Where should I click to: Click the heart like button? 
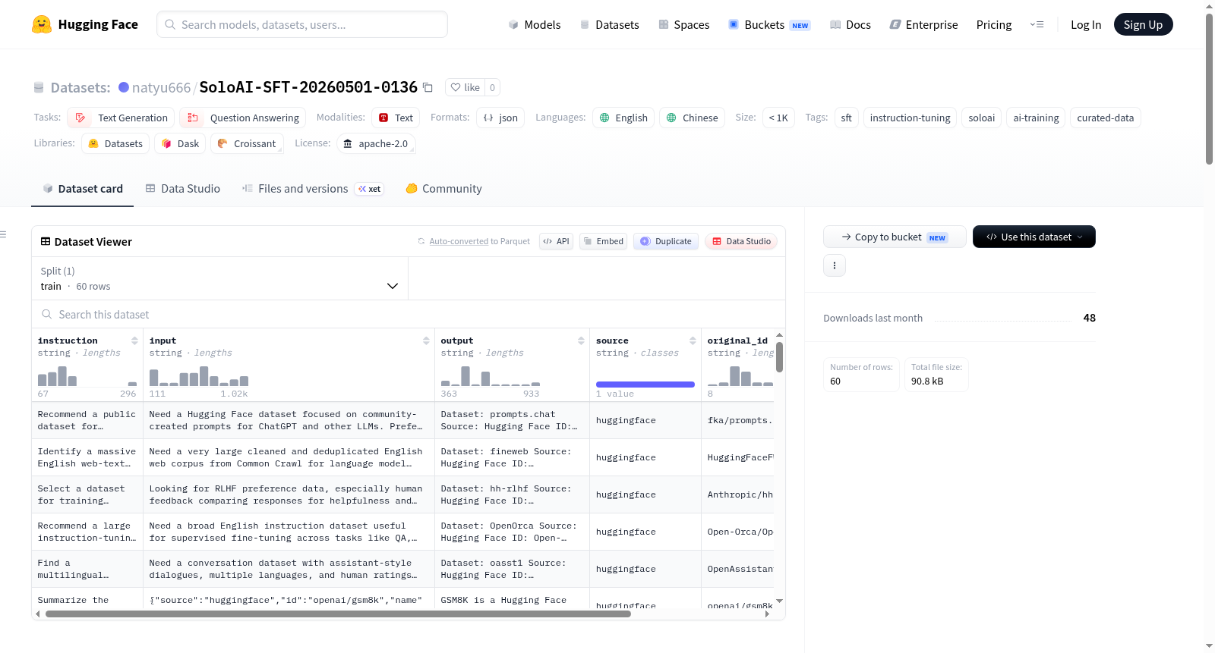click(x=465, y=87)
